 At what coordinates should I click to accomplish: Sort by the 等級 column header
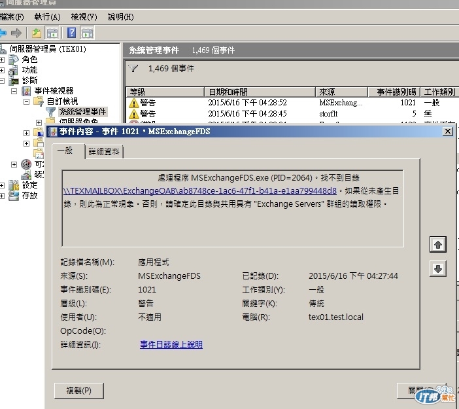[x=165, y=92]
